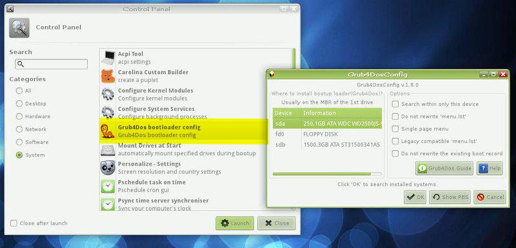This screenshot has width=516, height=248.
Task: Click the Acpi Tool laptop icon
Action: click(108, 57)
